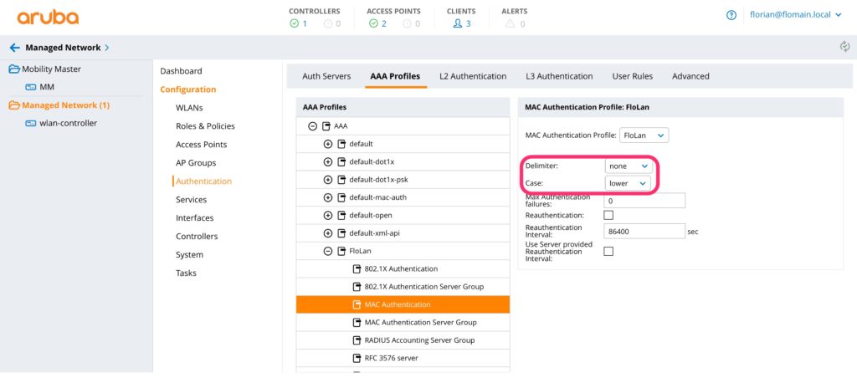Go to WLANs in Configuration menu
Viewport: 857px width, 383px height.
189,108
